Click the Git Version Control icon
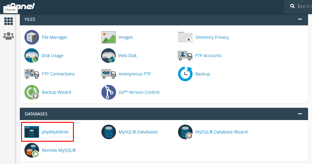The height and width of the screenshot is (164, 312). click(x=109, y=92)
